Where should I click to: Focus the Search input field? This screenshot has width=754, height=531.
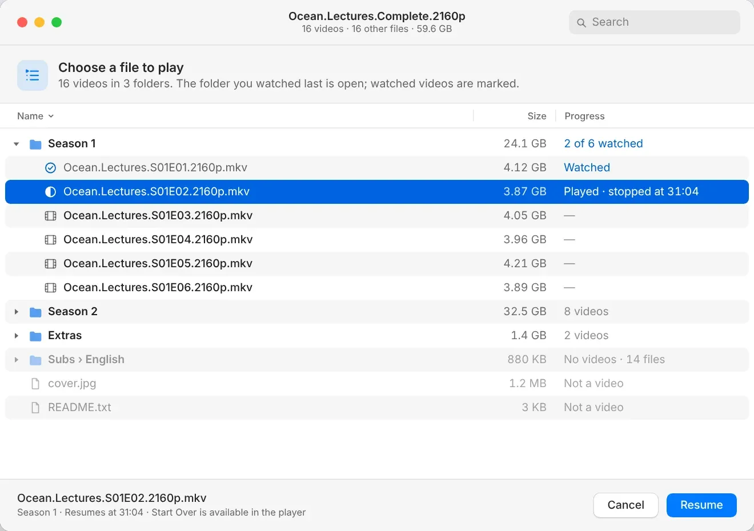[x=655, y=22]
